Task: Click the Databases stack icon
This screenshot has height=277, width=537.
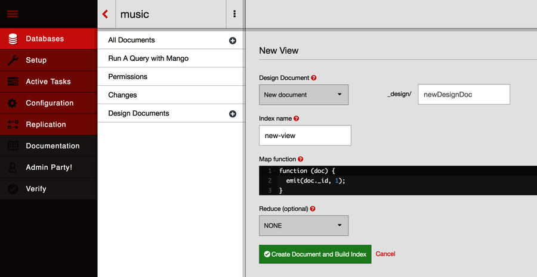Action: (x=13, y=39)
